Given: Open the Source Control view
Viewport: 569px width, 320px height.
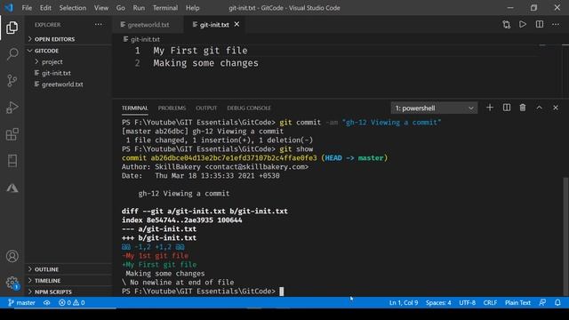Looking at the screenshot, I should [12, 80].
